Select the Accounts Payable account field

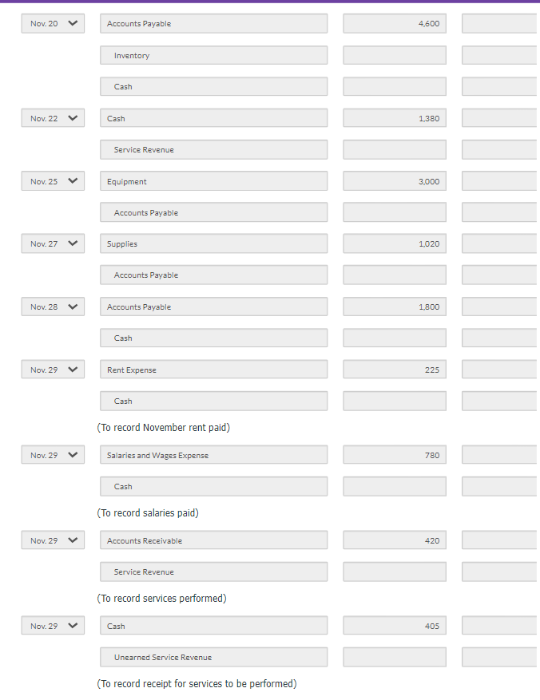[213, 23]
